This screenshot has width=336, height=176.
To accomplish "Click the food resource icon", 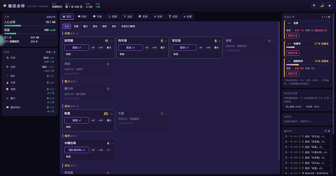I will point(7,89).
